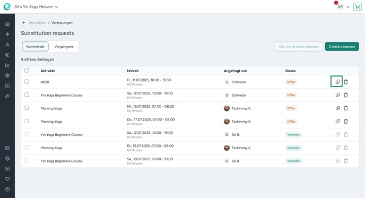Switch to the Kommende tab
This screenshot has width=365, height=198.
(x=35, y=46)
